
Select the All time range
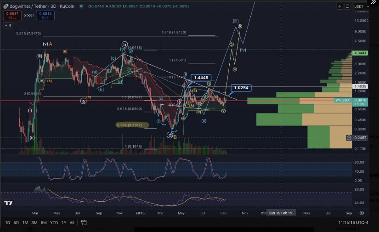(72, 222)
